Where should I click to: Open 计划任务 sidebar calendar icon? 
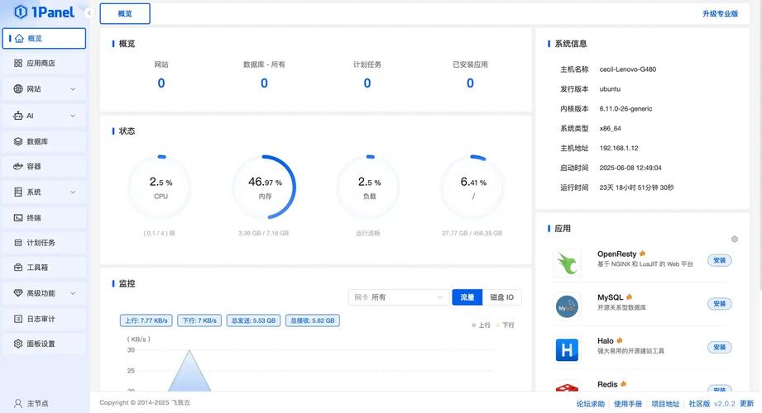pyautogui.click(x=18, y=243)
